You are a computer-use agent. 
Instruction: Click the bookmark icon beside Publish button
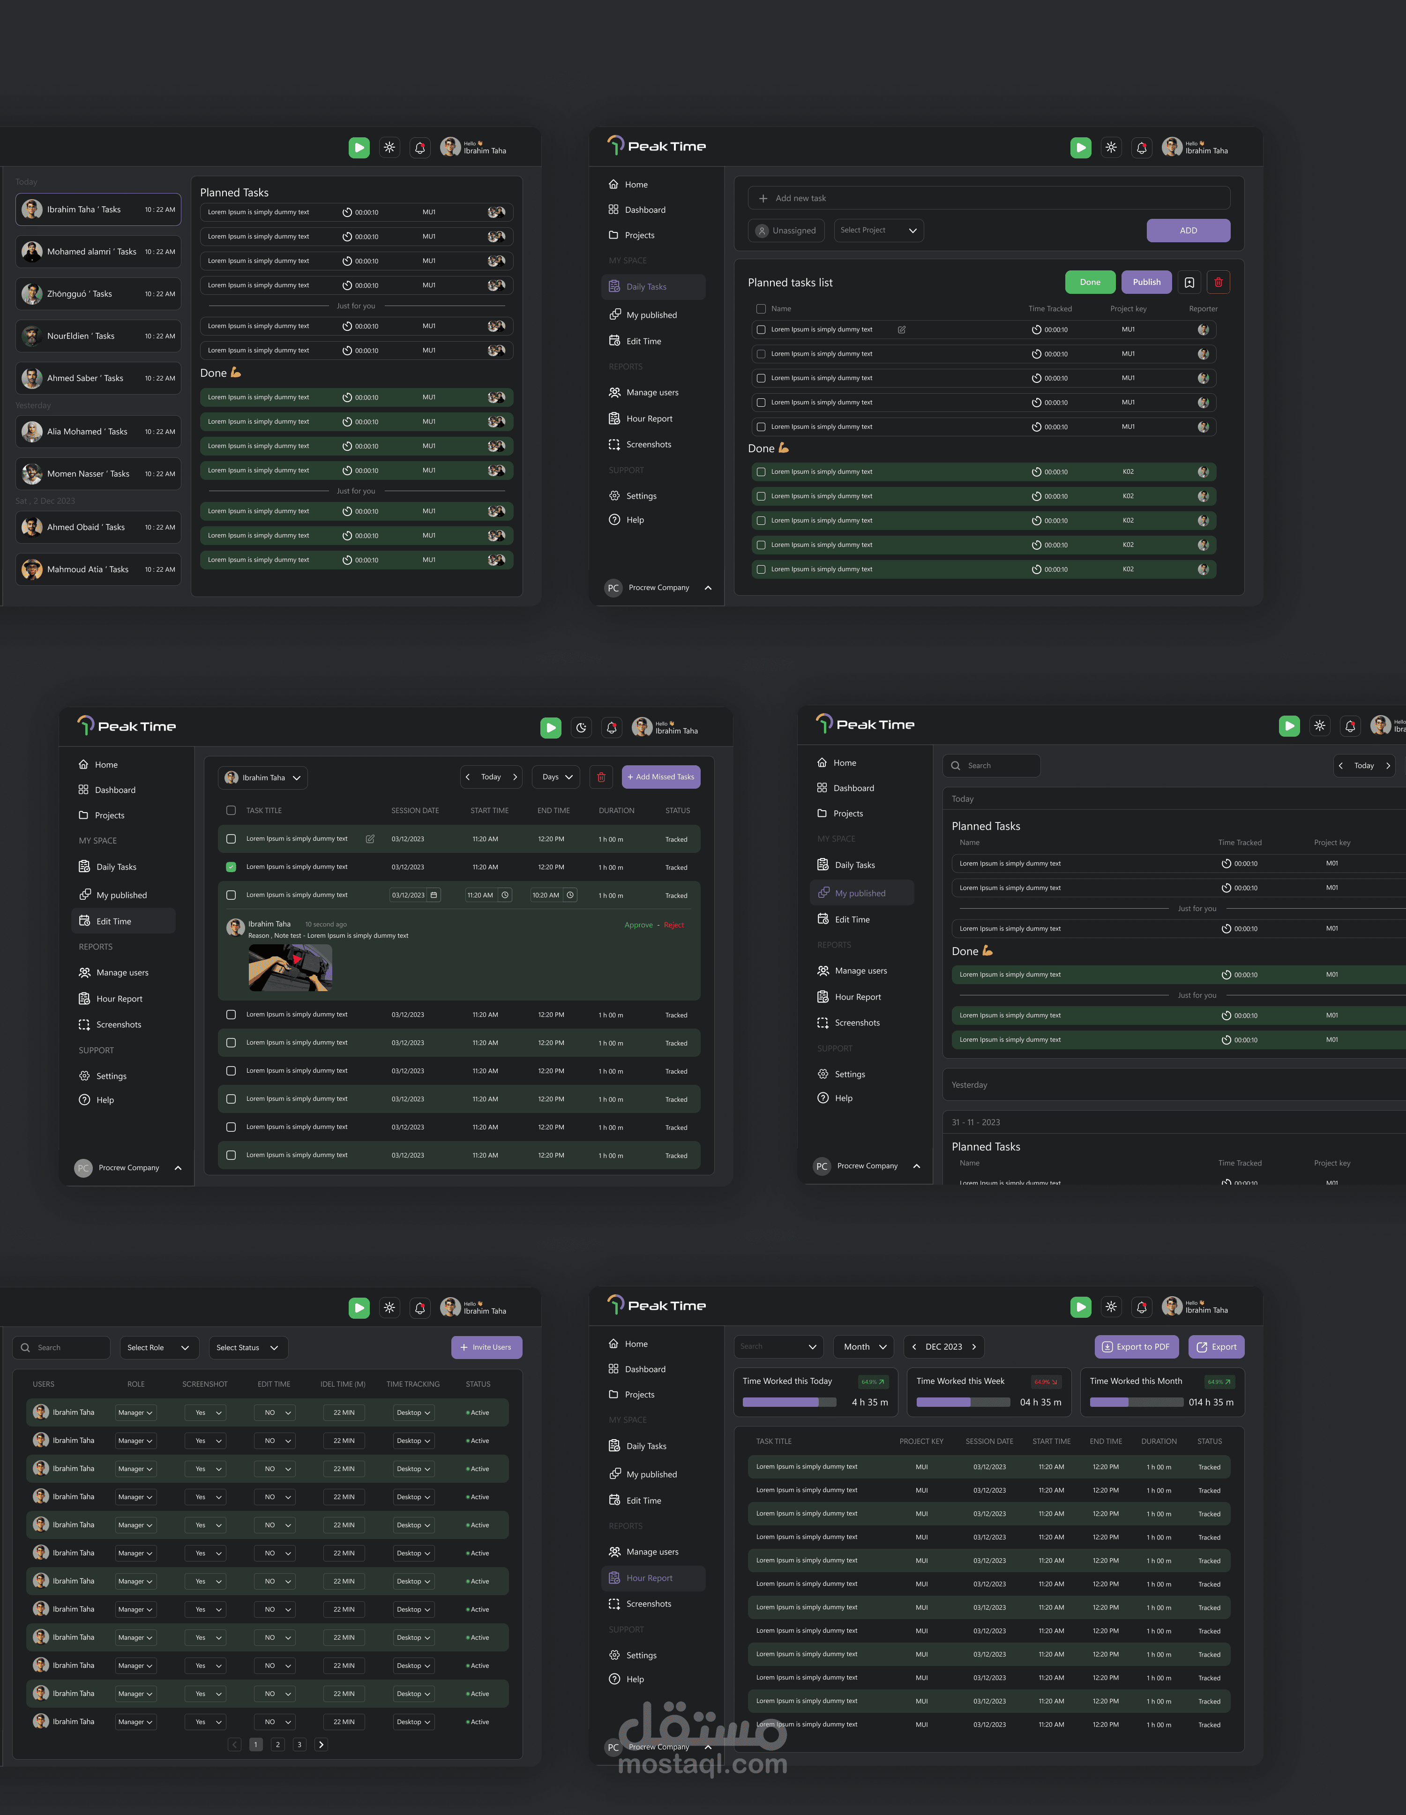click(x=1189, y=283)
